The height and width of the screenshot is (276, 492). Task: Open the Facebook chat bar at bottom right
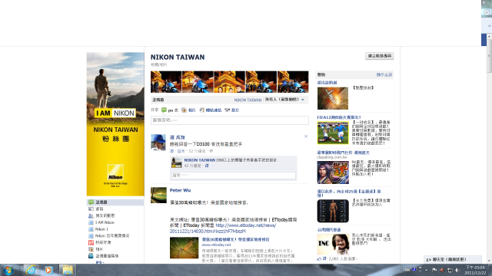click(453, 259)
